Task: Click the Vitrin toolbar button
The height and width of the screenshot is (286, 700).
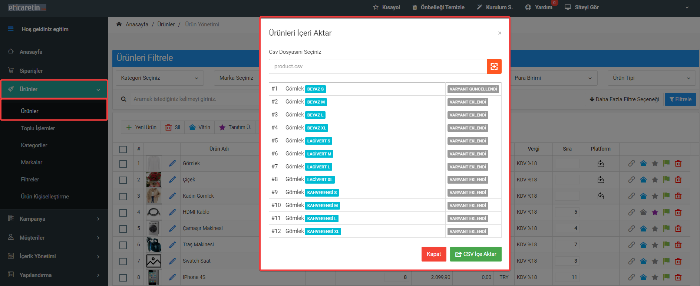Action: [x=199, y=127]
